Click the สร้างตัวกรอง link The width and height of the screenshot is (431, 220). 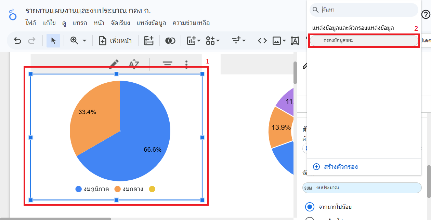tap(340, 167)
